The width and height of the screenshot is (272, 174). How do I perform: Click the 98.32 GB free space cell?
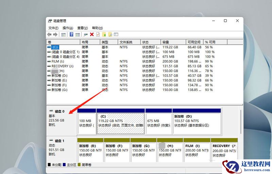[x=194, y=80]
